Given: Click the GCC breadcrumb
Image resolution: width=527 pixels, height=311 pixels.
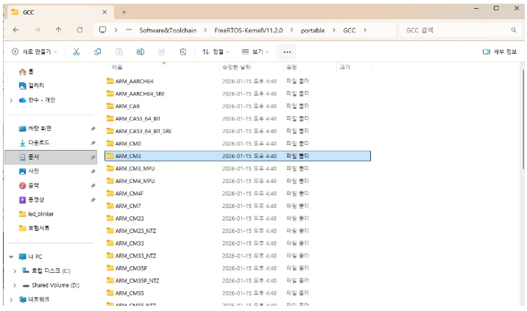Looking at the screenshot, I should pos(349,30).
